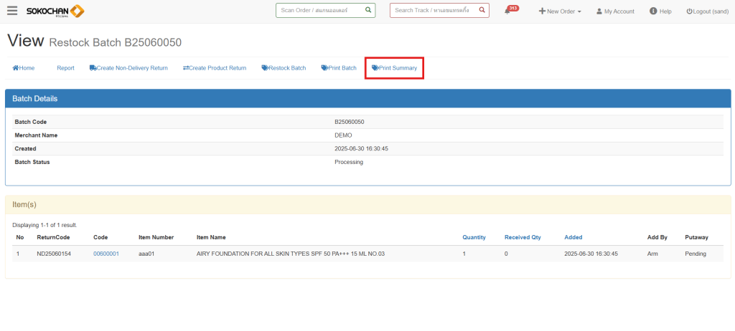Click Create Non-Delivery Return
This screenshot has height=331, width=735.
(128, 68)
